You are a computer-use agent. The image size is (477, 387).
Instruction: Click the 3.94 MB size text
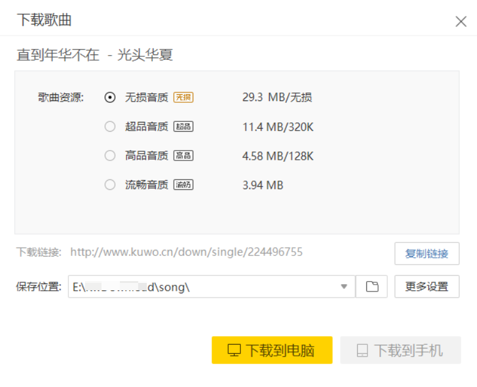(x=263, y=185)
